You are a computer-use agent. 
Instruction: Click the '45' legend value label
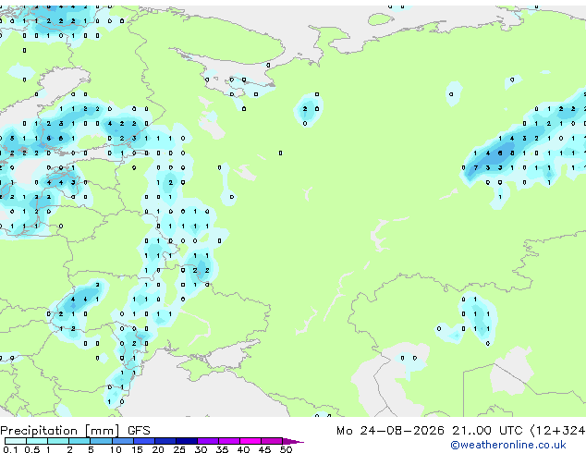(265, 449)
